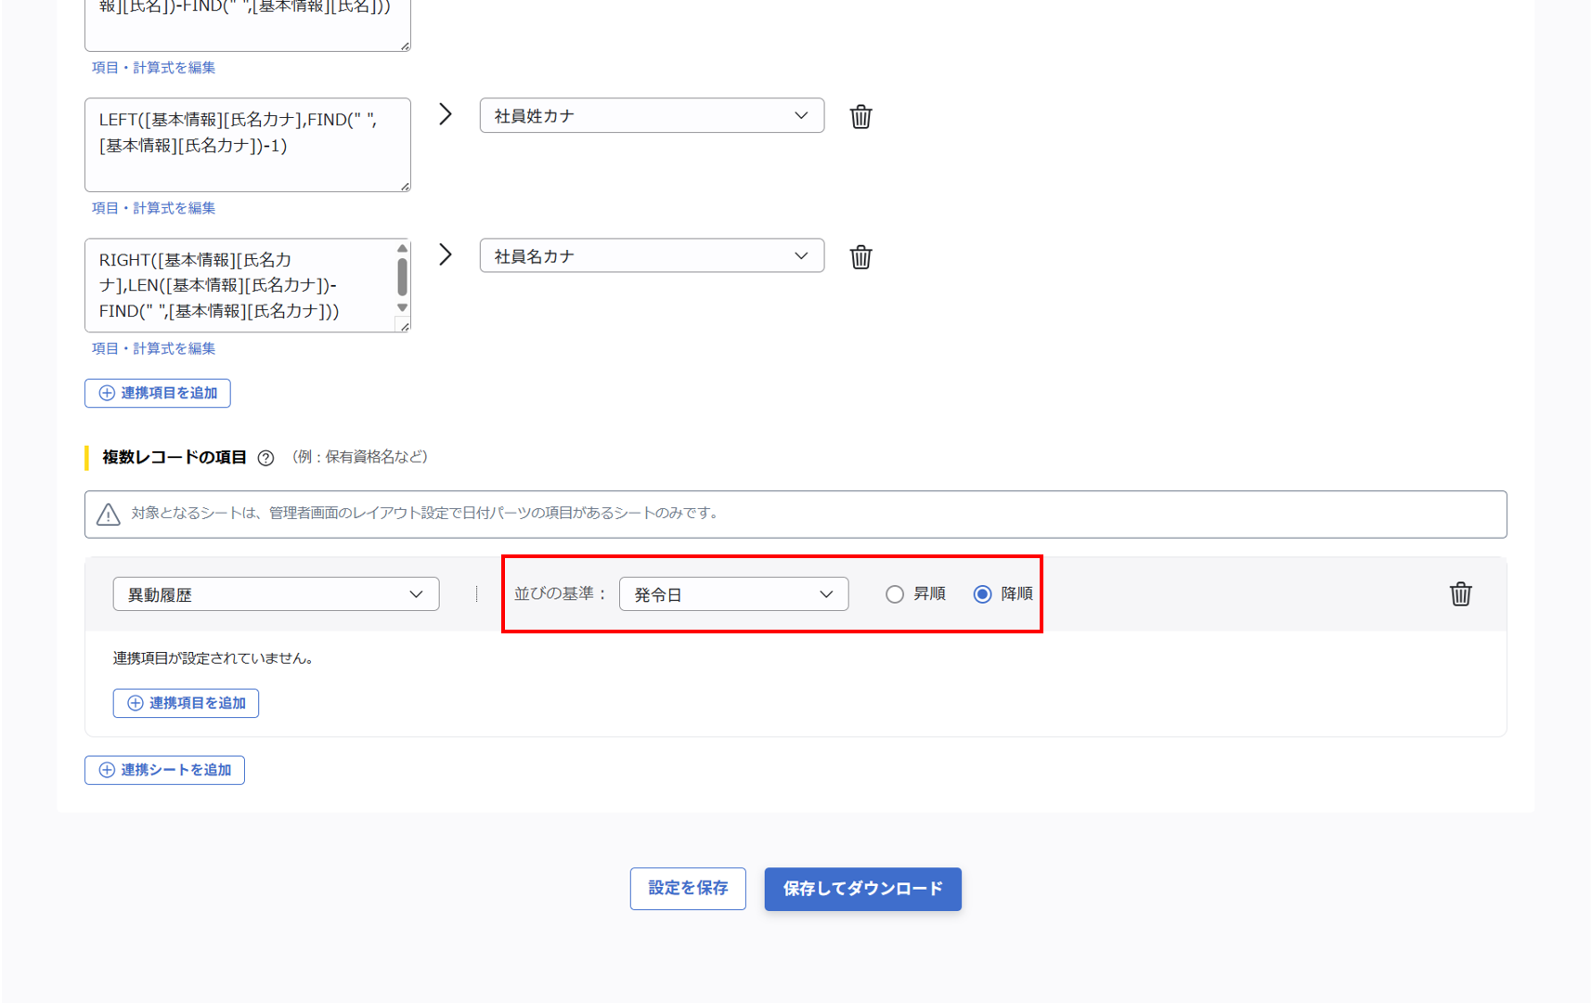
Task: Delete the 社員名カナ mapping via trash icon
Action: [x=860, y=256]
